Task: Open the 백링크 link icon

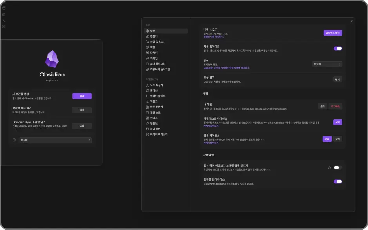Action: [147, 101]
